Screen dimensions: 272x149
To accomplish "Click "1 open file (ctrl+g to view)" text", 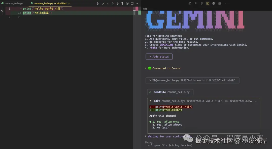I will click(172, 145).
